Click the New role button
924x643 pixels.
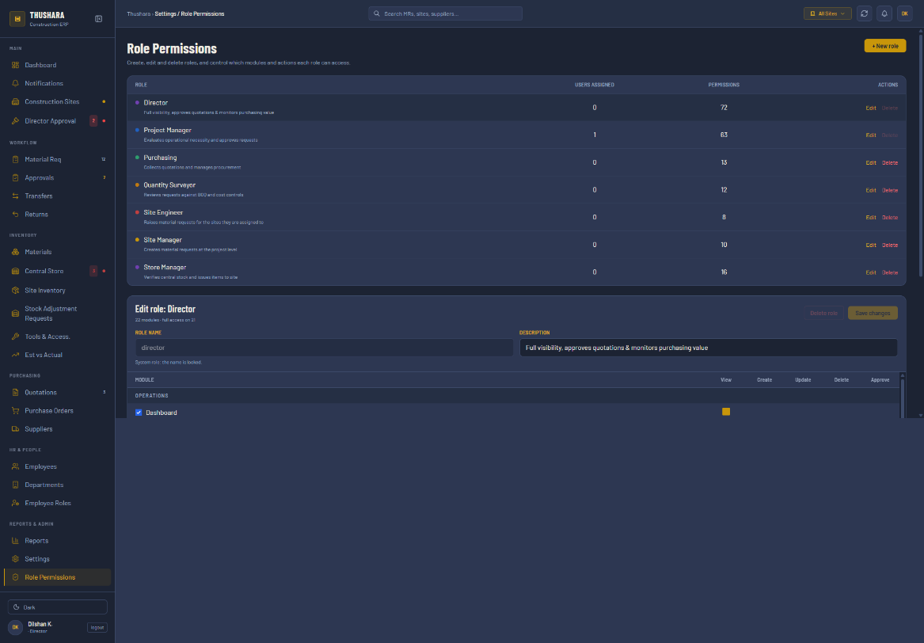[884, 46]
